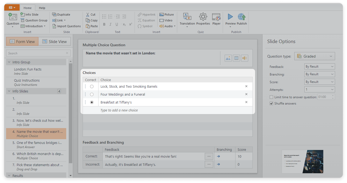Click the Preview play icon

point(230,17)
